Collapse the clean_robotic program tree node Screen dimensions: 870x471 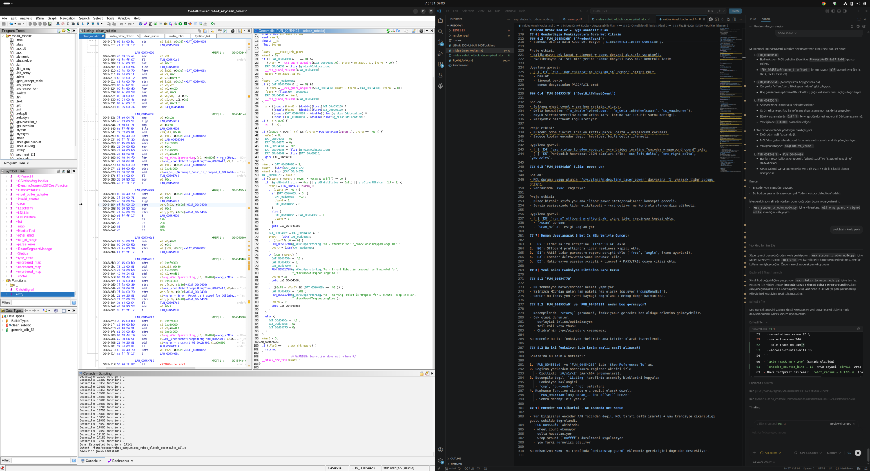pyautogui.click(x=3, y=36)
